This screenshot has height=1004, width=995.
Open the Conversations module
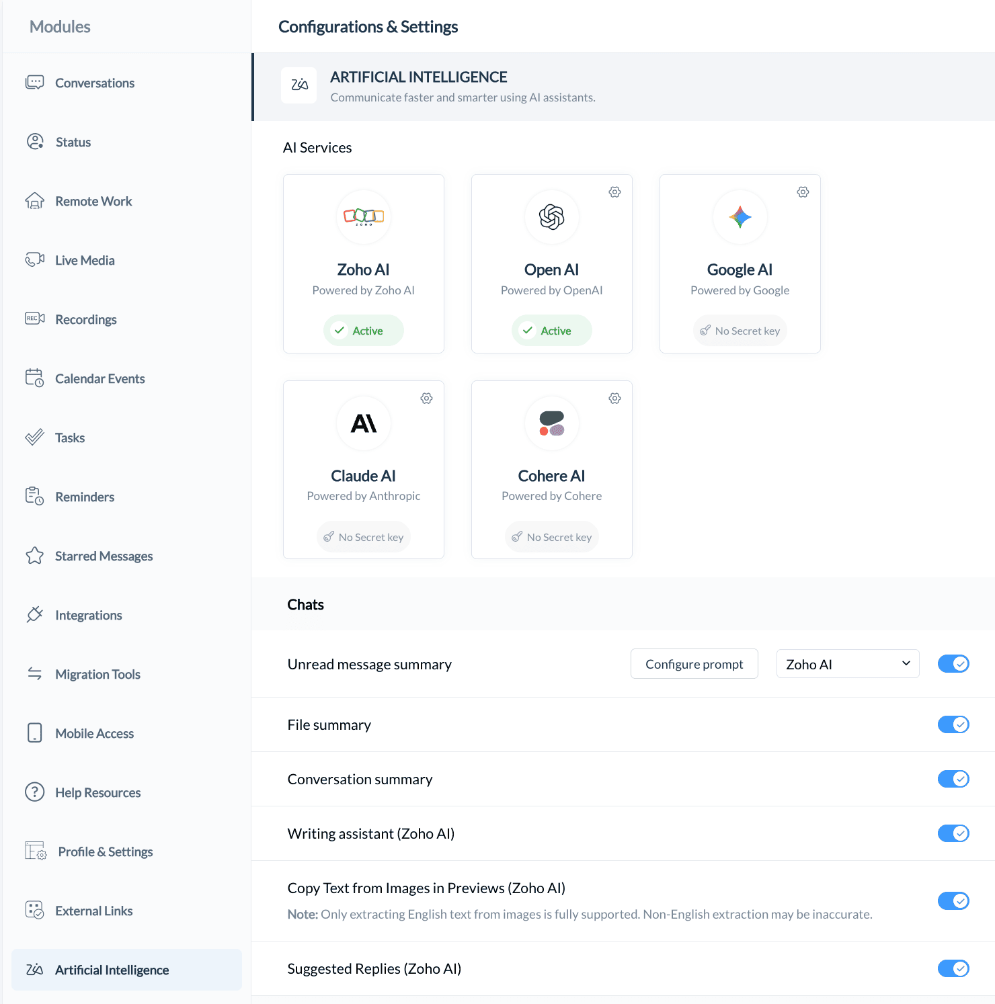click(x=126, y=83)
